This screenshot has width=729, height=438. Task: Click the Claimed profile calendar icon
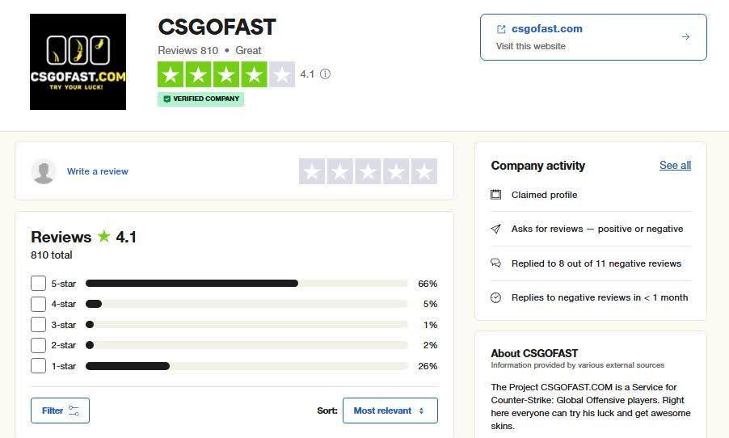click(495, 195)
